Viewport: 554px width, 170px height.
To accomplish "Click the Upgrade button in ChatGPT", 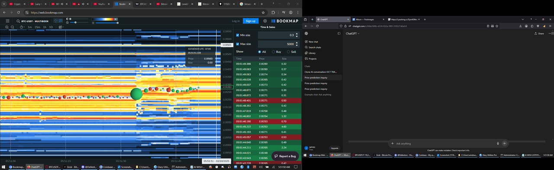I will (x=335, y=148).
